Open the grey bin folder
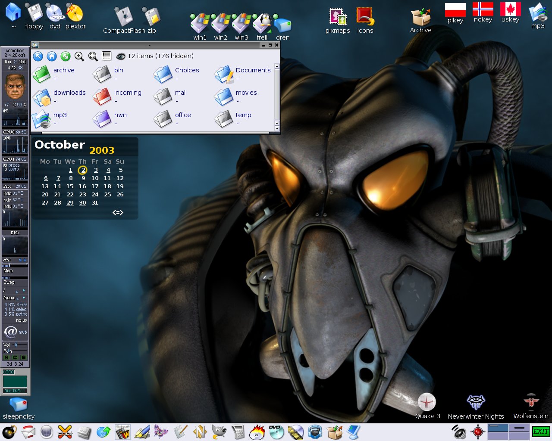This screenshot has width=552, height=441. coord(102,74)
